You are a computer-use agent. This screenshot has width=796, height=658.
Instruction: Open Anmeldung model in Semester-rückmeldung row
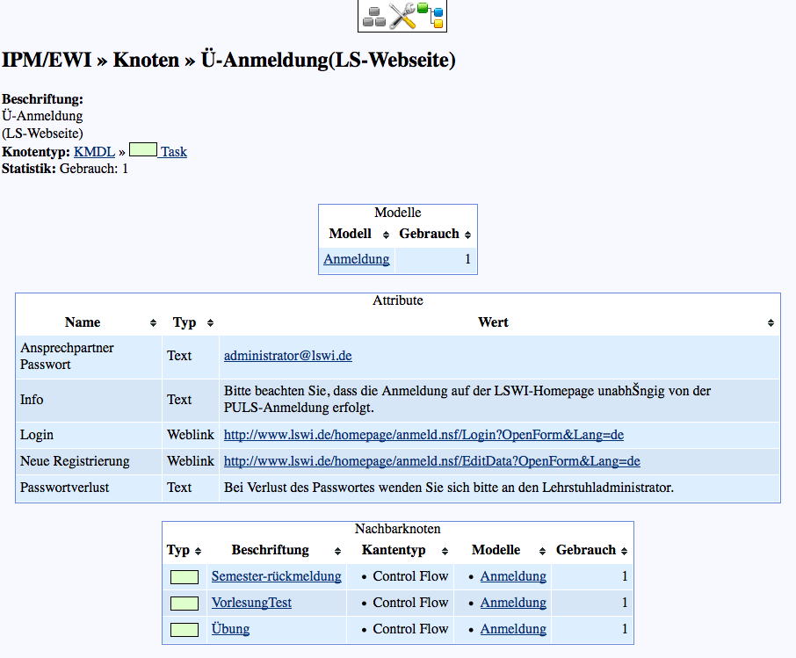513,576
